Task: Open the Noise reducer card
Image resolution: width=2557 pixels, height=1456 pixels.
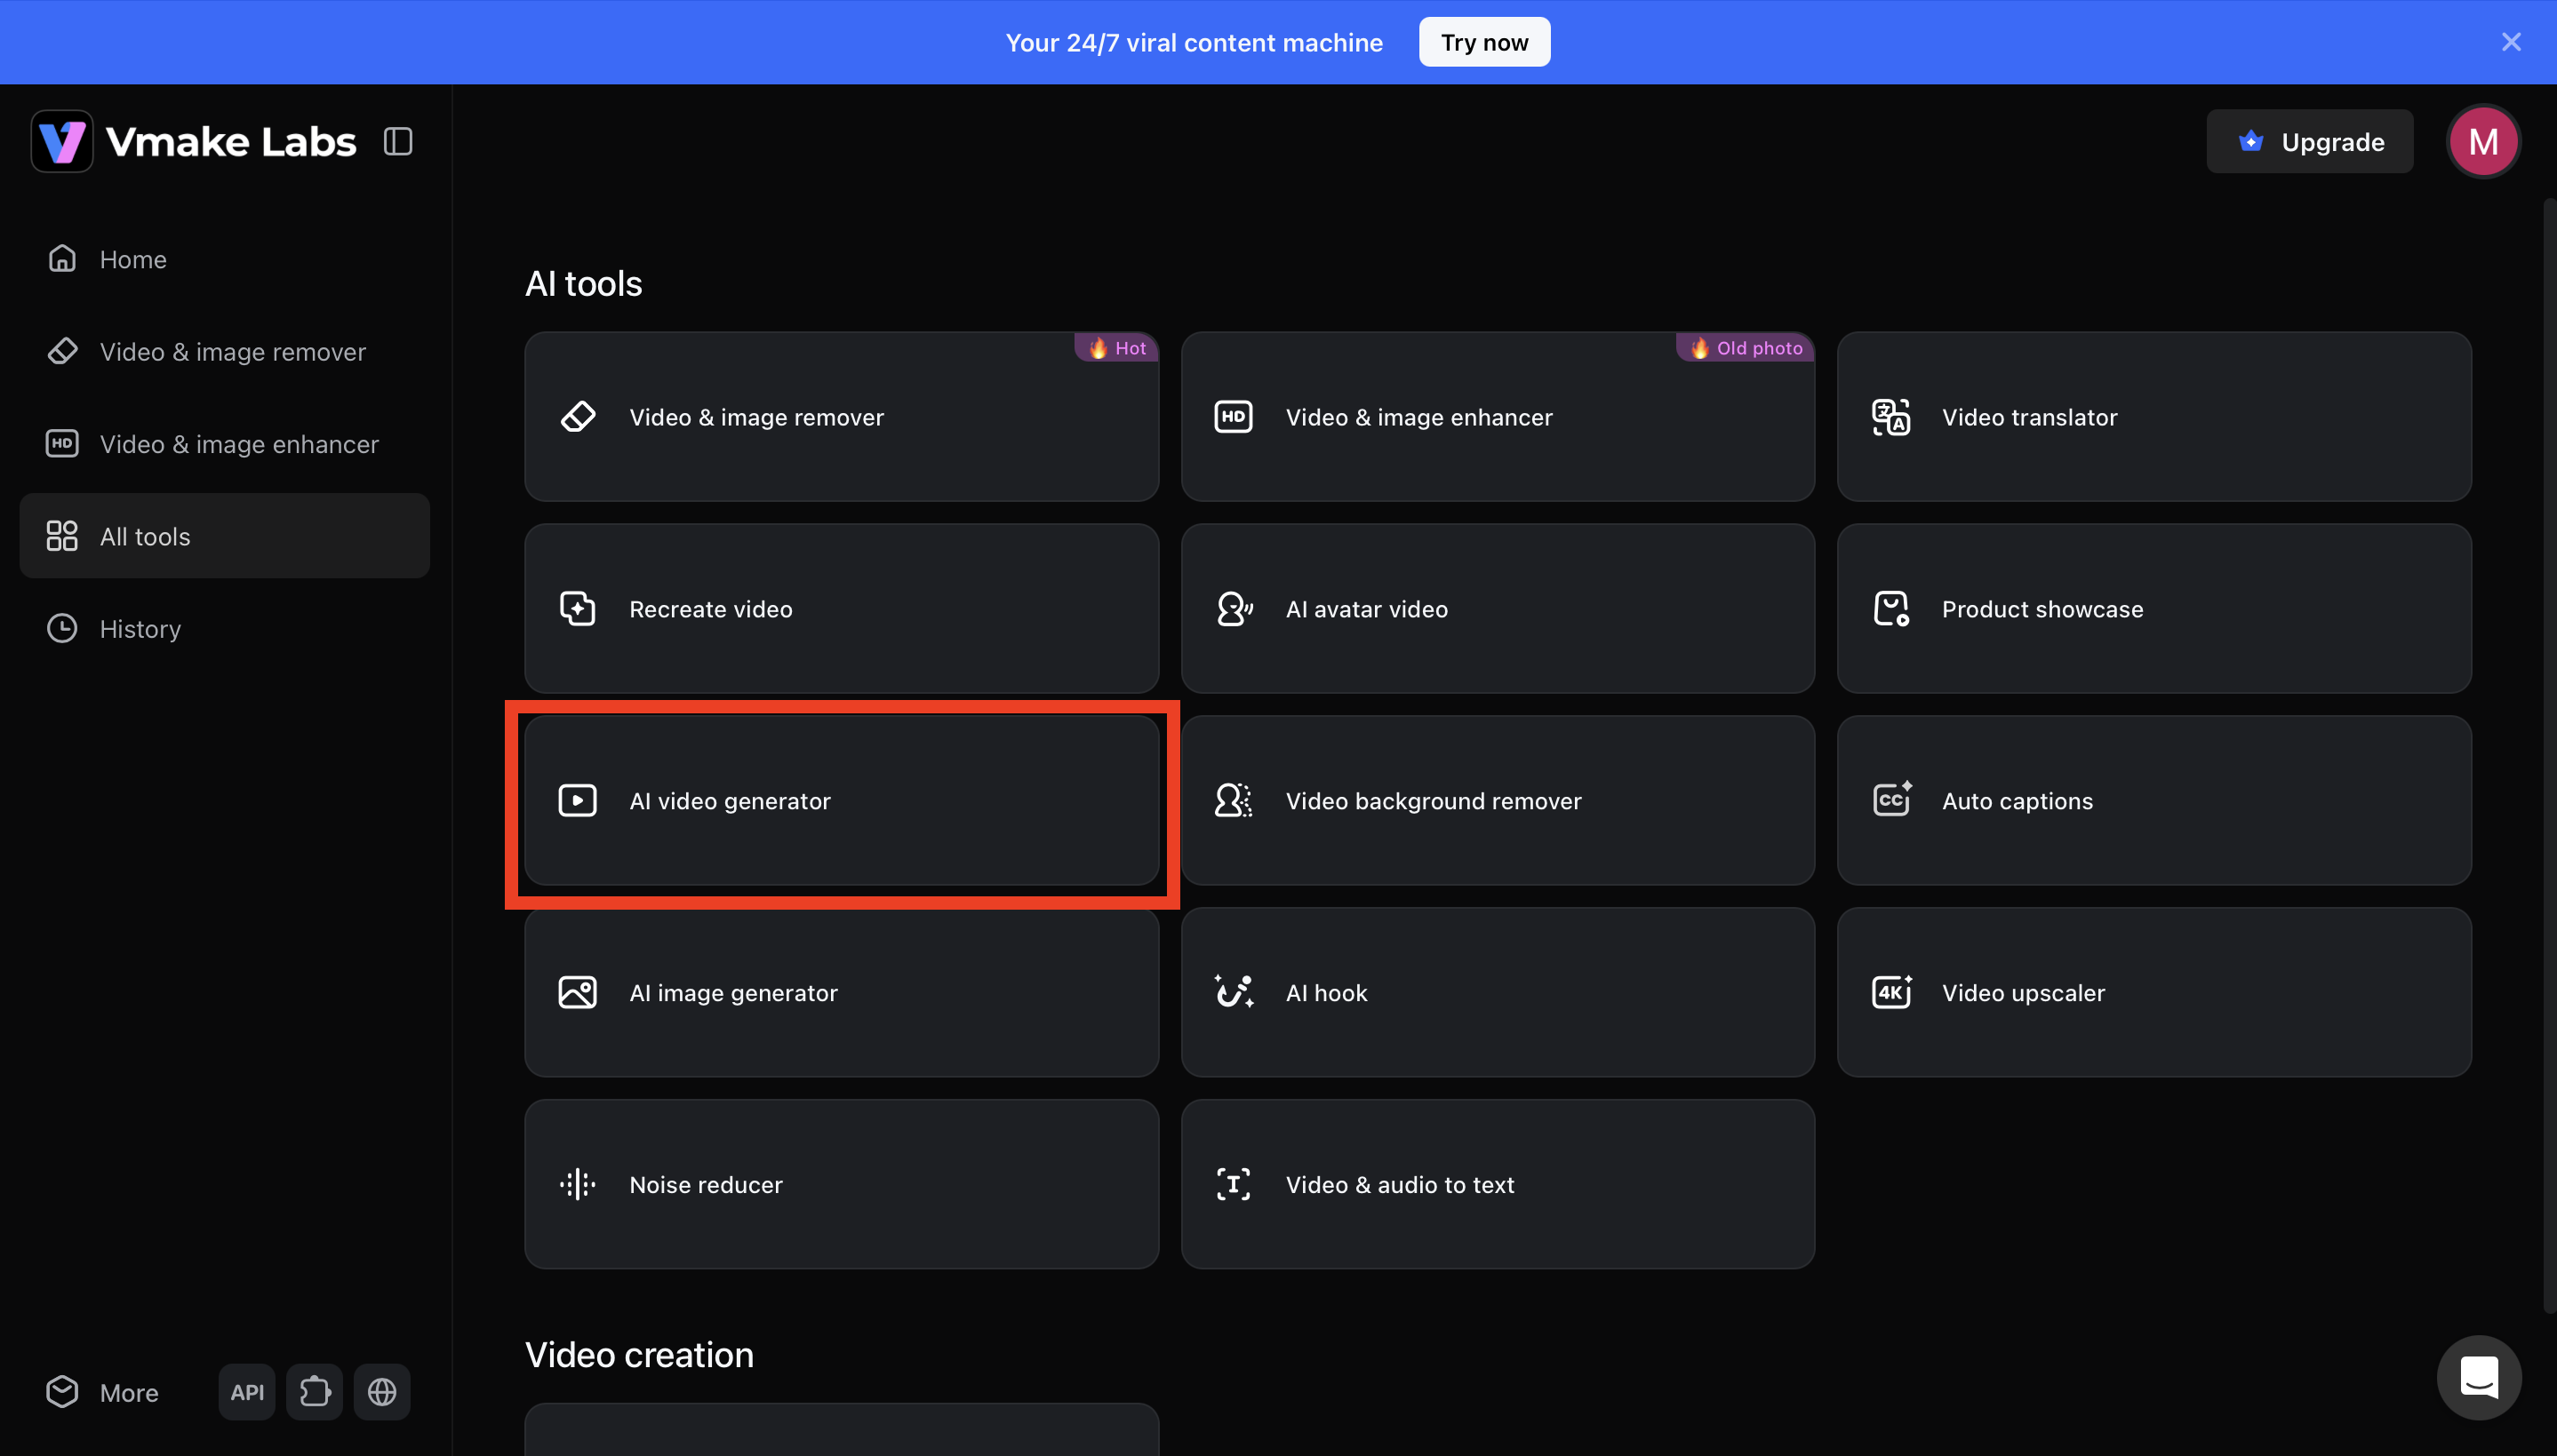Action: [842, 1185]
